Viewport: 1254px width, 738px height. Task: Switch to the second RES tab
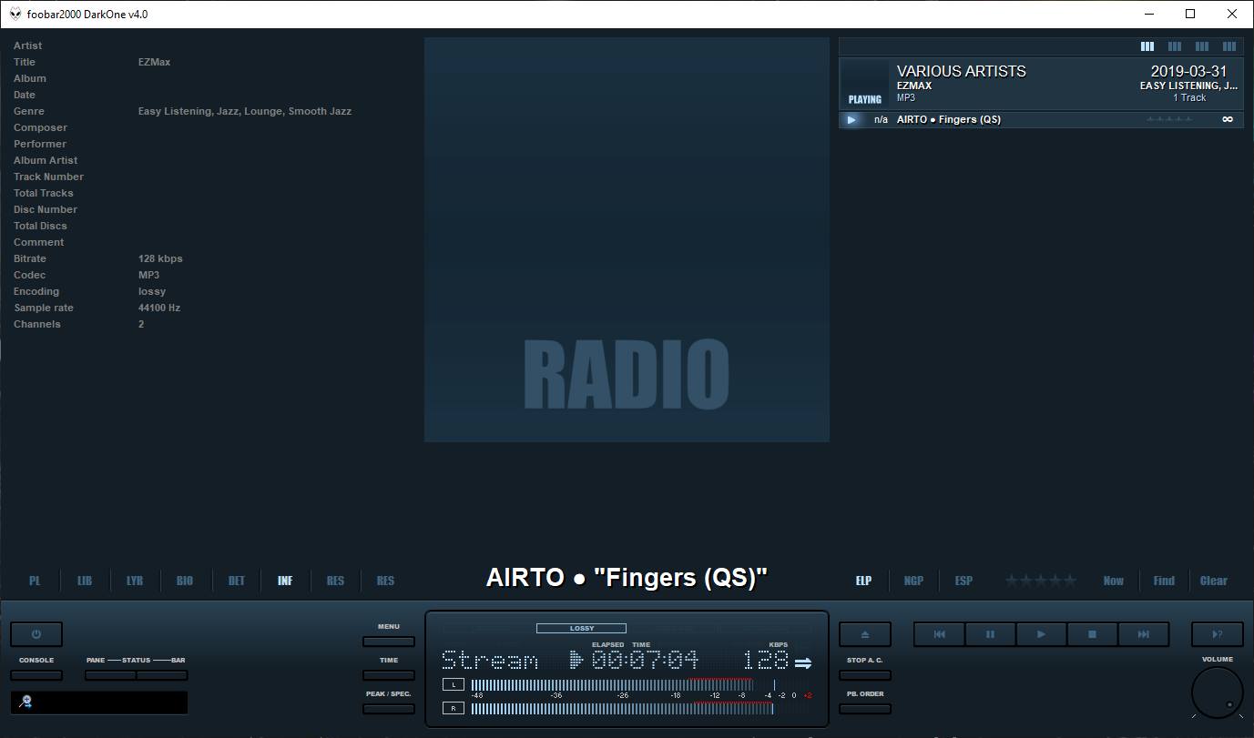[385, 581]
